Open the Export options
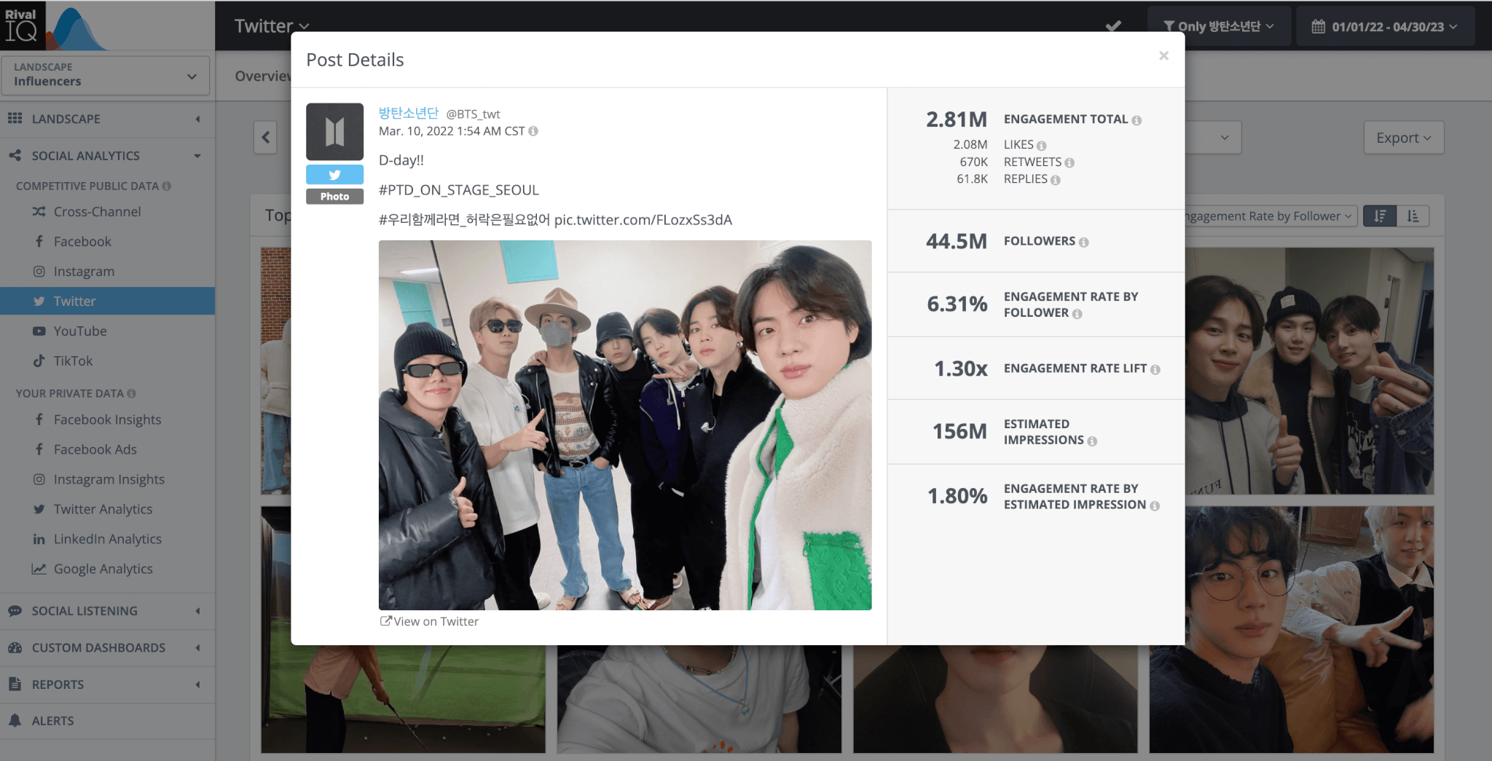The image size is (1492, 761). [x=1402, y=137]
